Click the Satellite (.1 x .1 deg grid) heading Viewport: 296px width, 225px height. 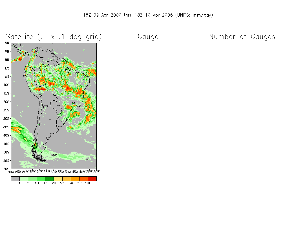pyautogui.click(x=54, y=37)
